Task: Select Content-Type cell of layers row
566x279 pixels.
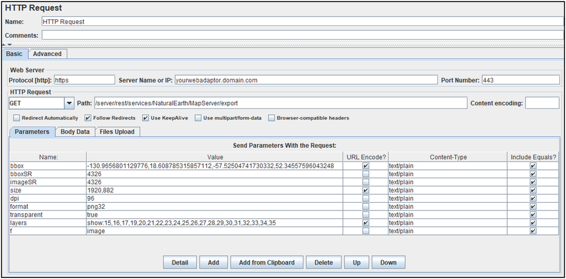Action: [448, 223]
